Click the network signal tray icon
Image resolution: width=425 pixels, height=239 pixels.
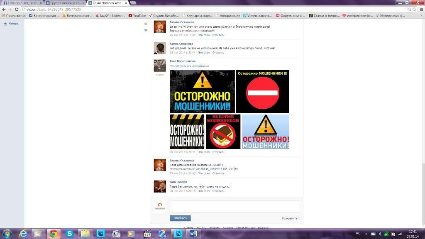coord(400,234)
